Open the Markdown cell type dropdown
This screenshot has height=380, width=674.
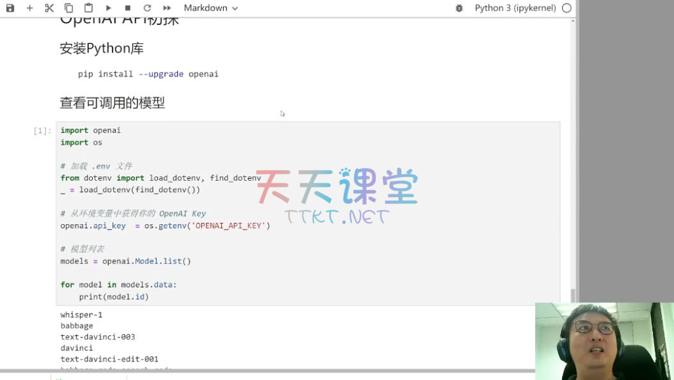[211, 8]
